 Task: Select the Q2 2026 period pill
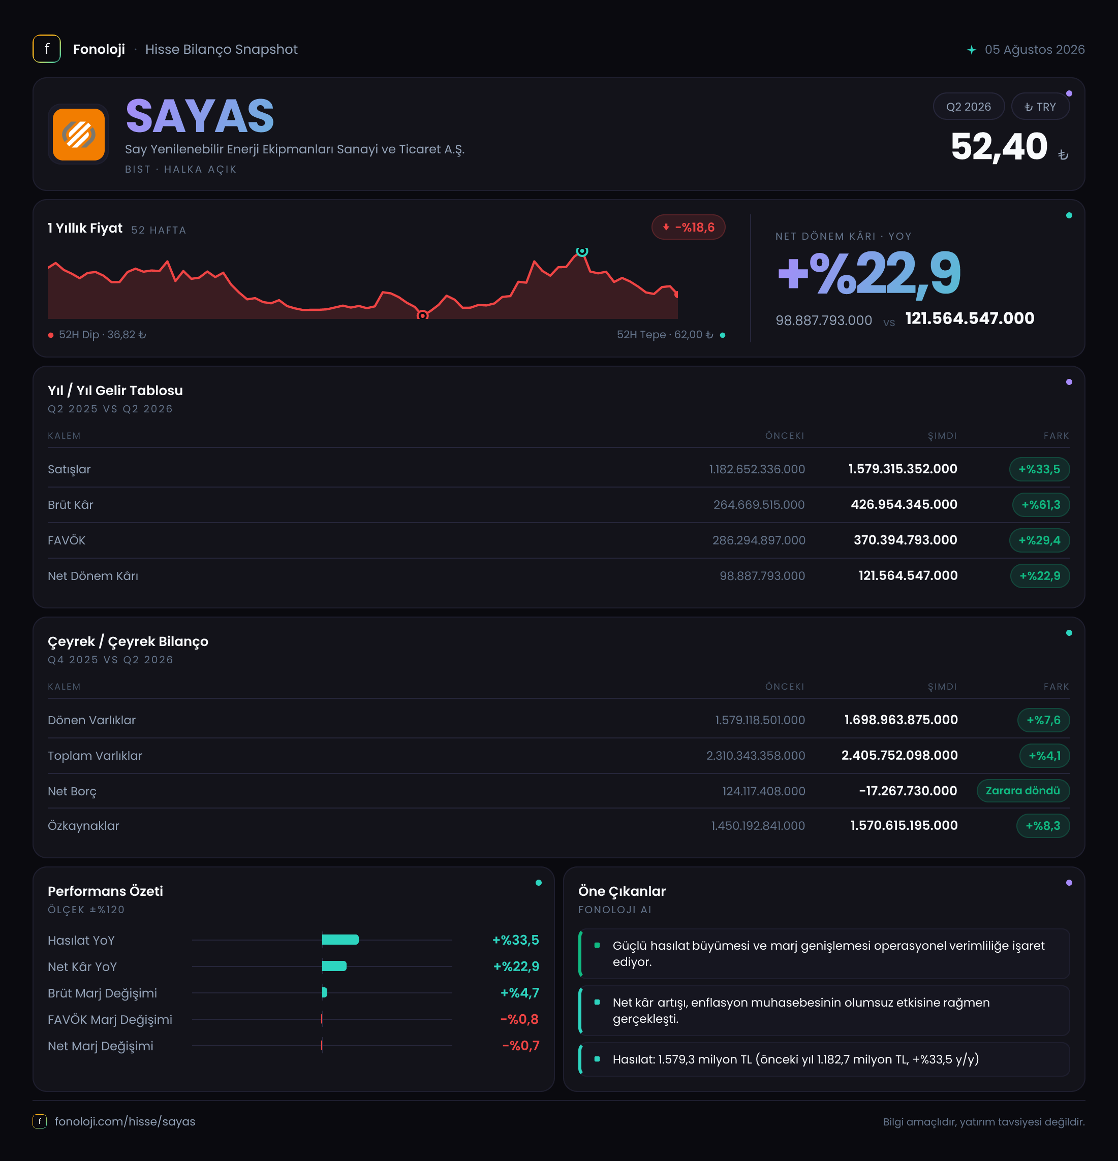pyautogui.click(x=968, y=107)
